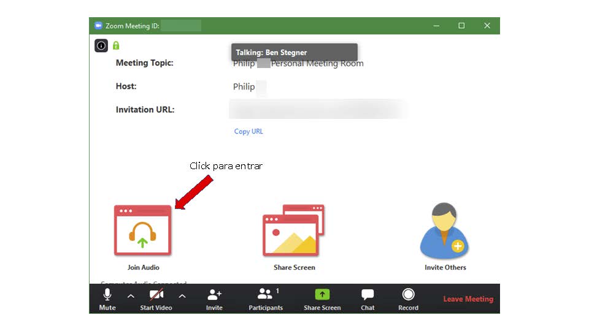Click the 'Meeting Topic:' label
Viewport: 589px width, 331px height.
[145, 63]
